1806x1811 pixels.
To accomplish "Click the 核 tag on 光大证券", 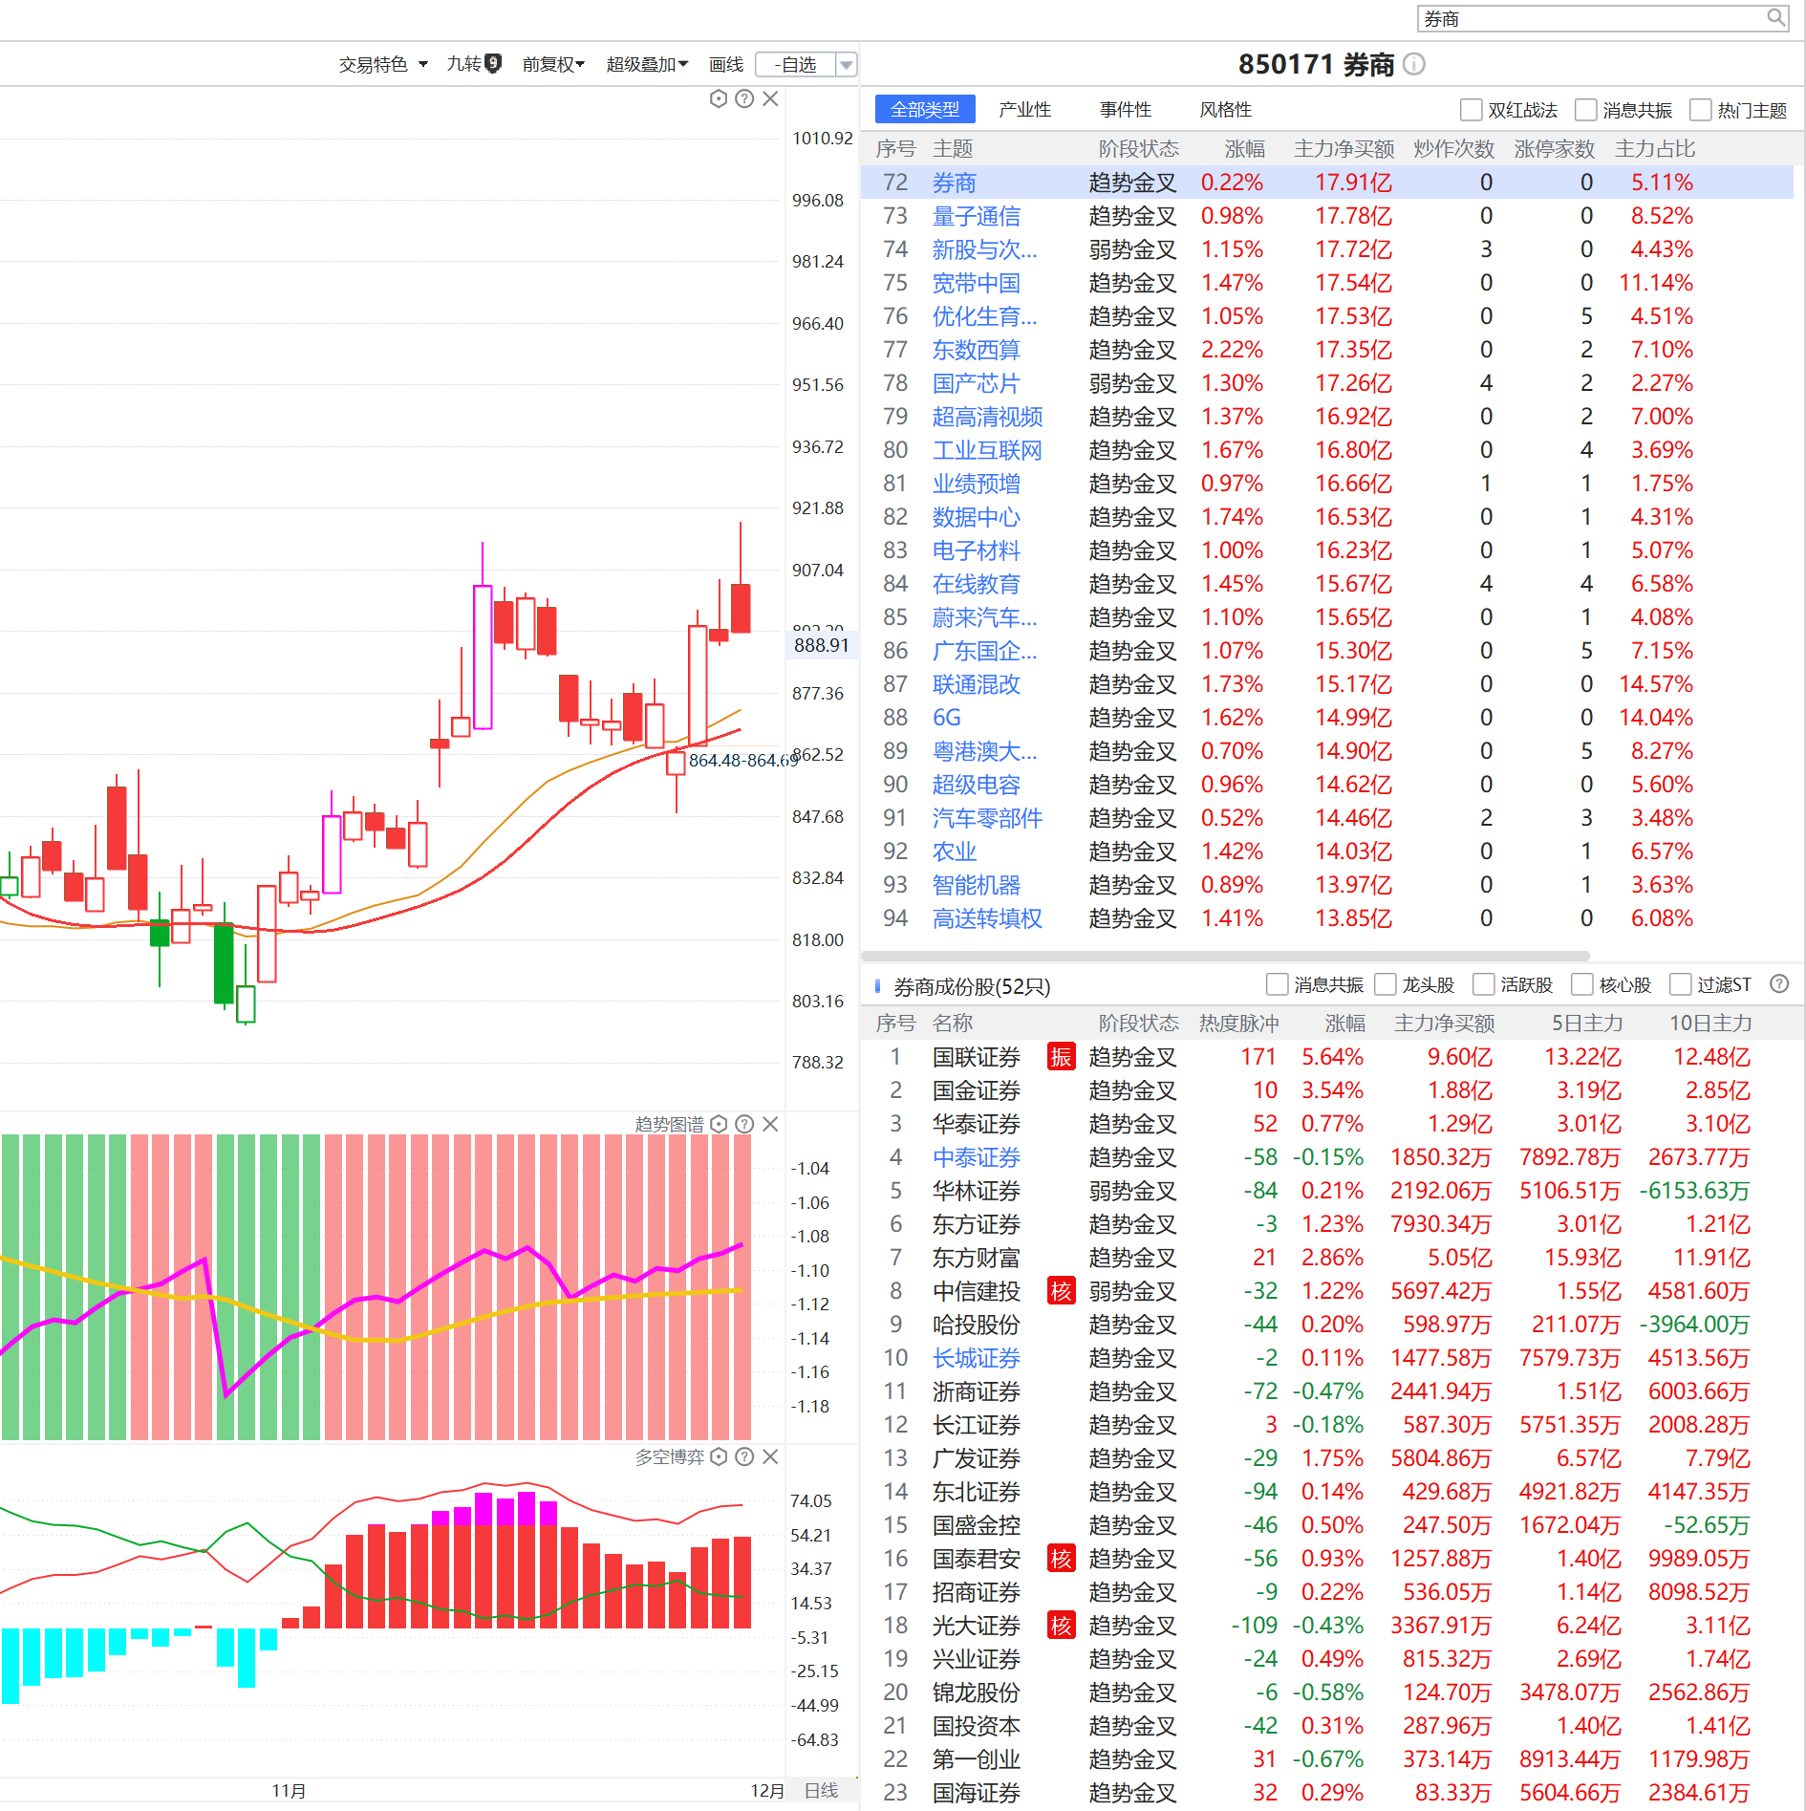I will 1061,1626.
